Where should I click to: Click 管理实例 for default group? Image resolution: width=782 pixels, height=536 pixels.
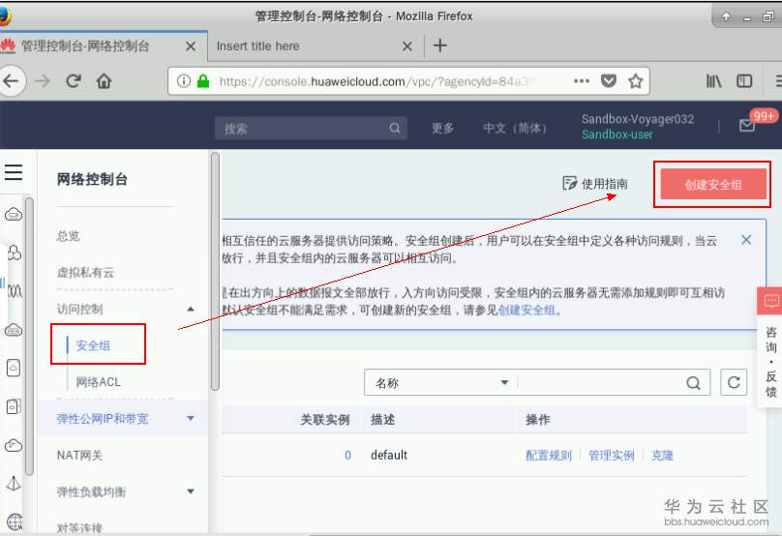coord(612,456)
